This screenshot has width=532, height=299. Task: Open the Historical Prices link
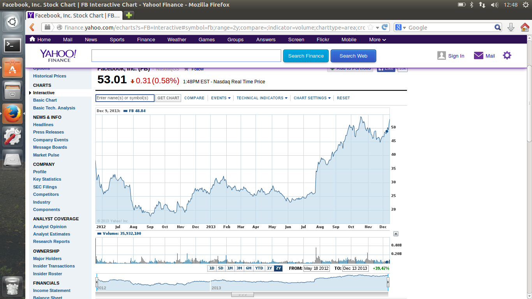[x=49, y=76]
